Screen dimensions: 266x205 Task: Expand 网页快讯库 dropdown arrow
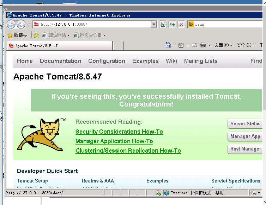click(104, 36)
